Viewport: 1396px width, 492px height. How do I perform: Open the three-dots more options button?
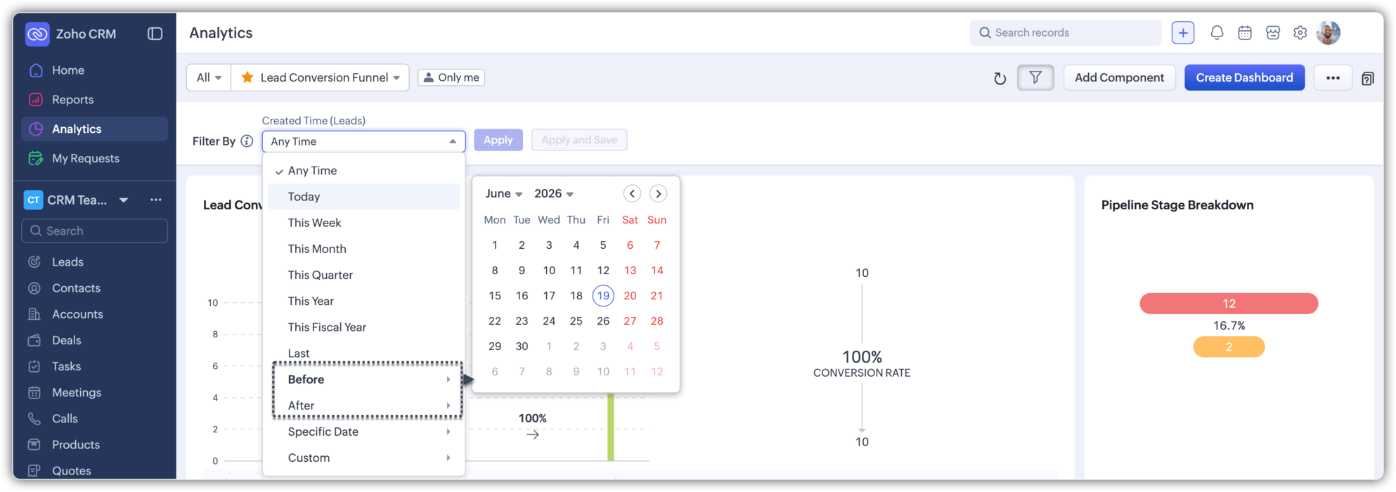1333,77
